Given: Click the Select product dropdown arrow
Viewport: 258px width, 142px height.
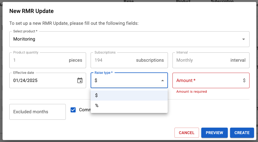Looking at the screenshot, I should coord(244,39).
